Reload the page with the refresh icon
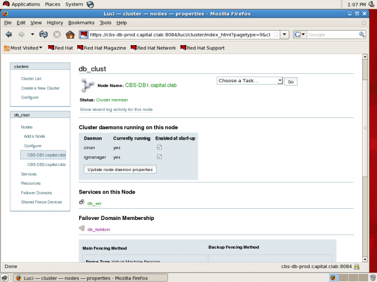This screenshot has height=282, width=377. [x=43, y=34]
